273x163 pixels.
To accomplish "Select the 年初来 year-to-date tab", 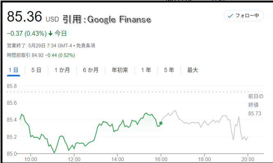I will tap(120, 70).
